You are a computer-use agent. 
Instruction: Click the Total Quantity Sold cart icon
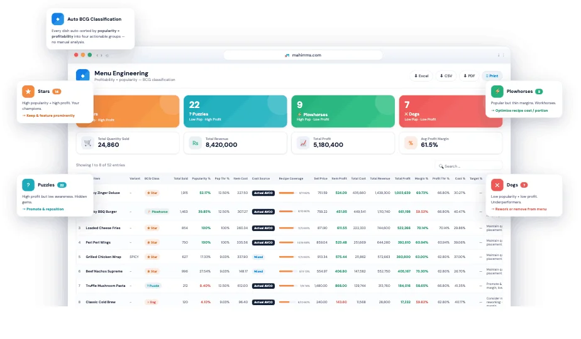pos(87,143)
